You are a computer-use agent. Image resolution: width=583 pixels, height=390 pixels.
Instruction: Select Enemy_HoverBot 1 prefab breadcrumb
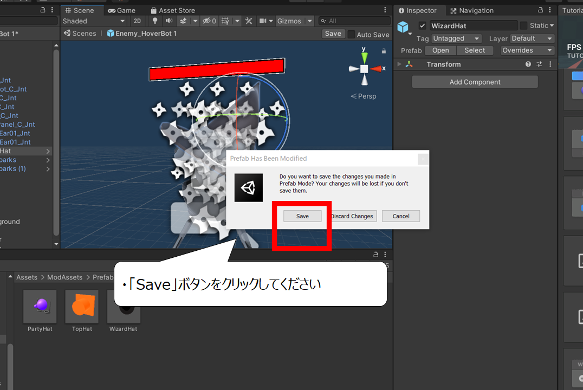[x=141, y=33]
